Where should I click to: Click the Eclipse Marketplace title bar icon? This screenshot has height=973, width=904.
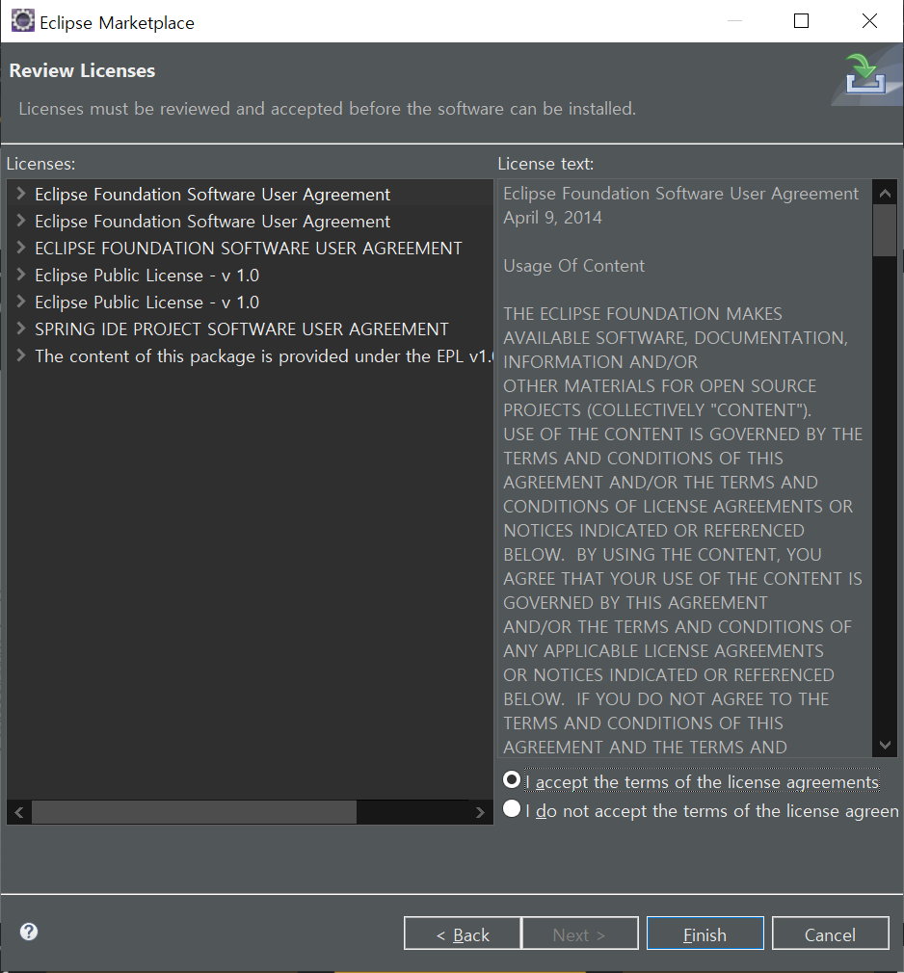tap(23, 20)
